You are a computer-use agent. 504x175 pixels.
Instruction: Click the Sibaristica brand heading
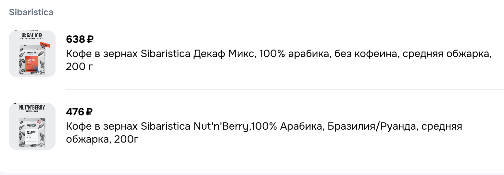[31, 12]
